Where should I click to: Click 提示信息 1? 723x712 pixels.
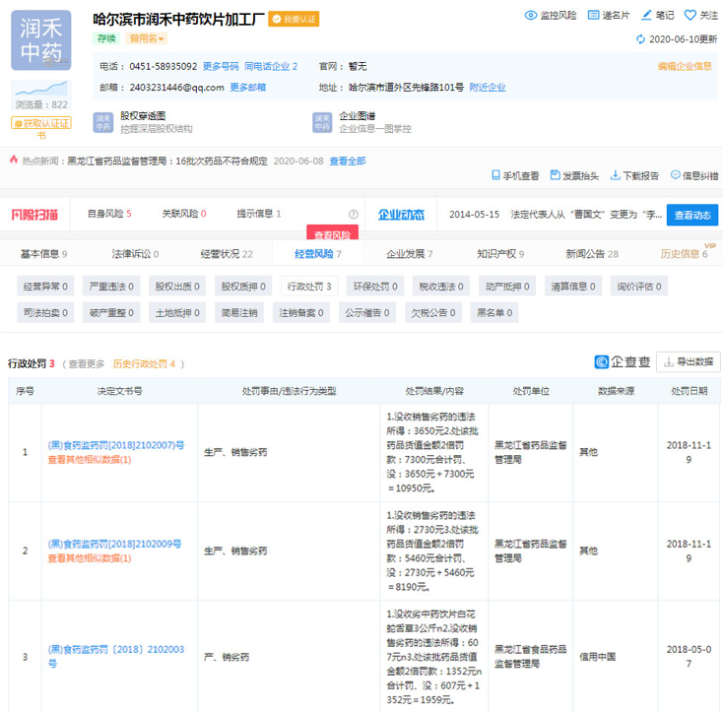259,214
